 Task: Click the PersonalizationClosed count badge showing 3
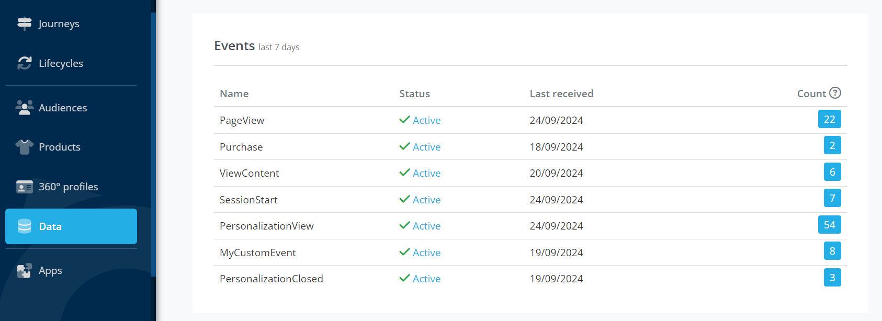832,278
